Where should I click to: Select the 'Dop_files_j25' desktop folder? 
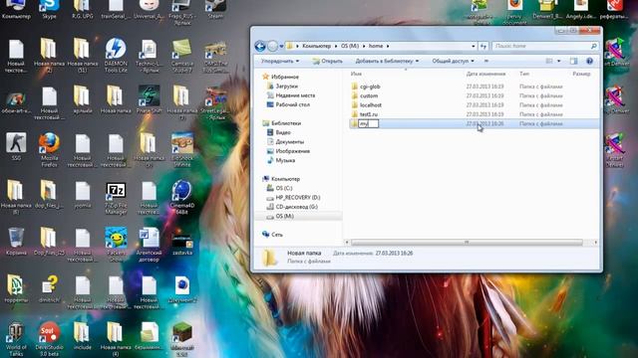pyautogui.click(x=49, y=241)
